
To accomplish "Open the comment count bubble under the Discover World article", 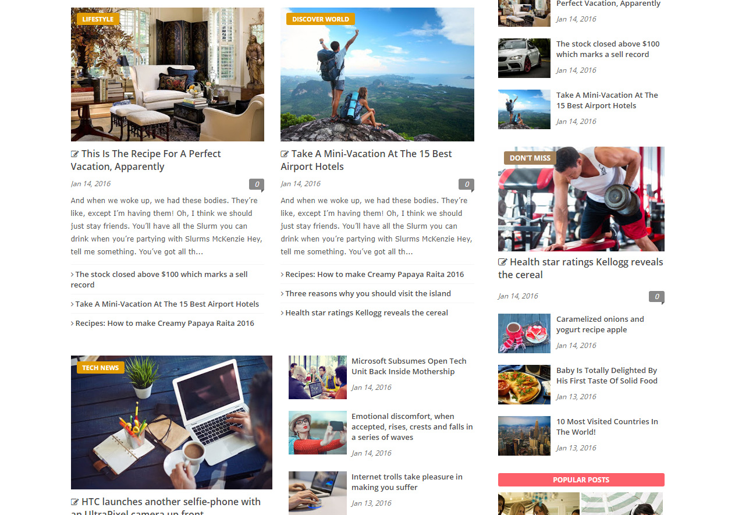I will tap(466, 184).
